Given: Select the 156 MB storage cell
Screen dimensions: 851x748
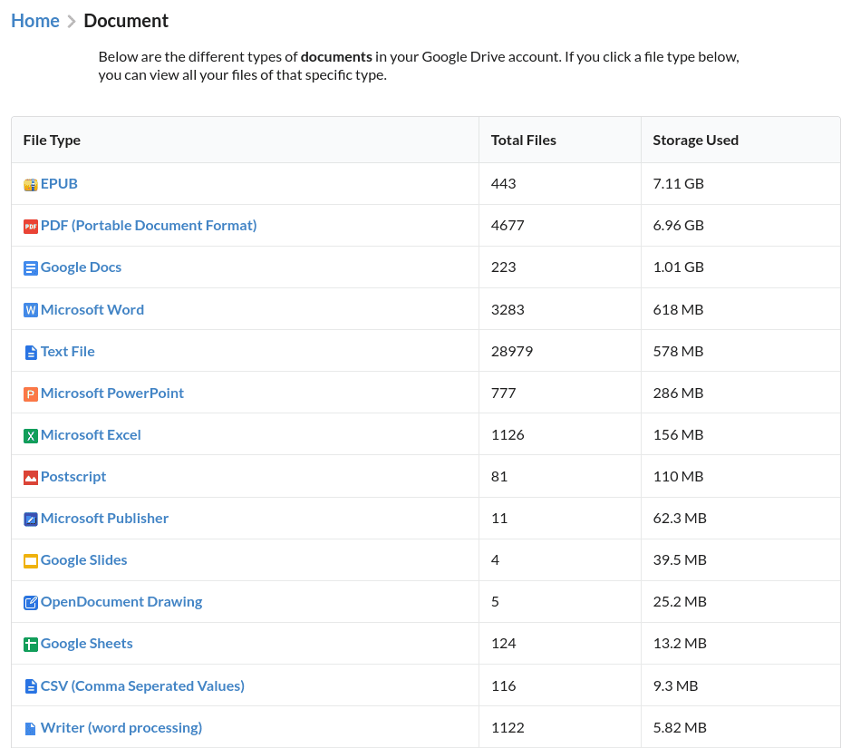Looking at the screenshot, I should point(740,435).
